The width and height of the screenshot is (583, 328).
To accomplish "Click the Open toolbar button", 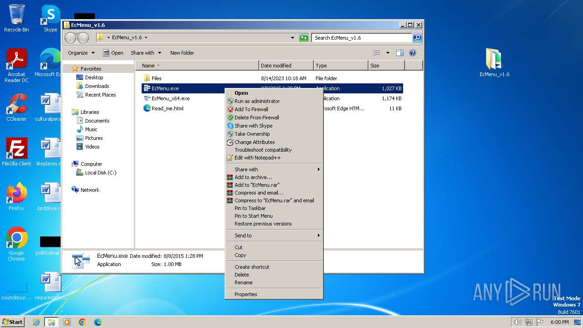I will (x=113, y=53).
